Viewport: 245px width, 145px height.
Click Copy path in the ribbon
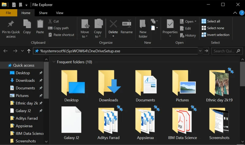click(58, 28)
